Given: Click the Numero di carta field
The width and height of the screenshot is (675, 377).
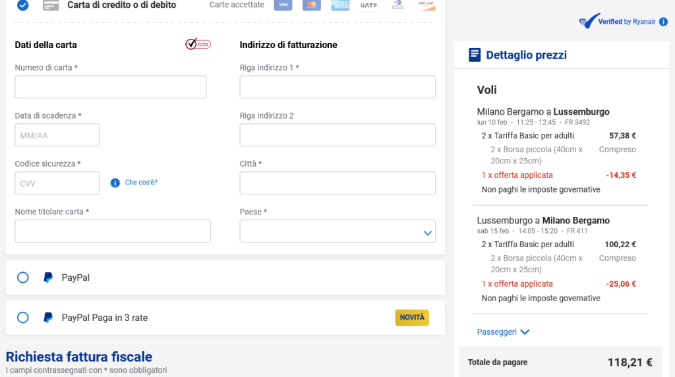Looking at the screenshot, I should [x=111, y=87].
